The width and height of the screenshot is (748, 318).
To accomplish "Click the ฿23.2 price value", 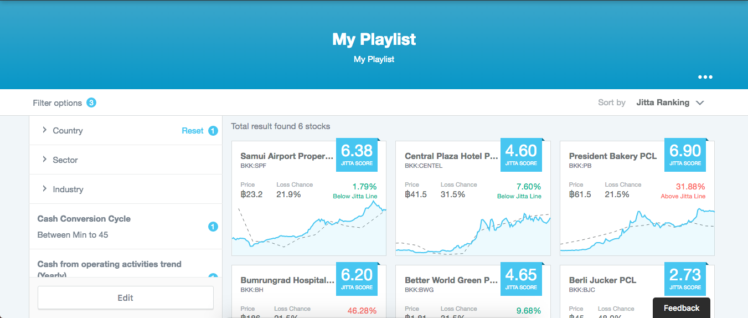I will click(252, 194).
